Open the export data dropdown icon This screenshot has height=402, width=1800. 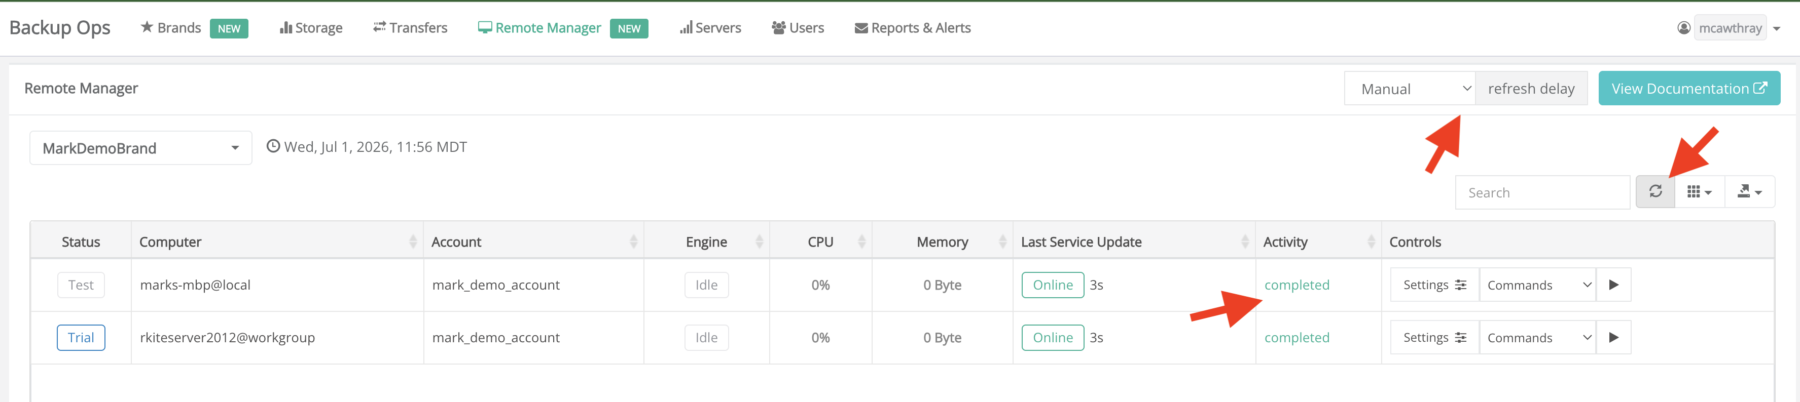[1750, 192]
